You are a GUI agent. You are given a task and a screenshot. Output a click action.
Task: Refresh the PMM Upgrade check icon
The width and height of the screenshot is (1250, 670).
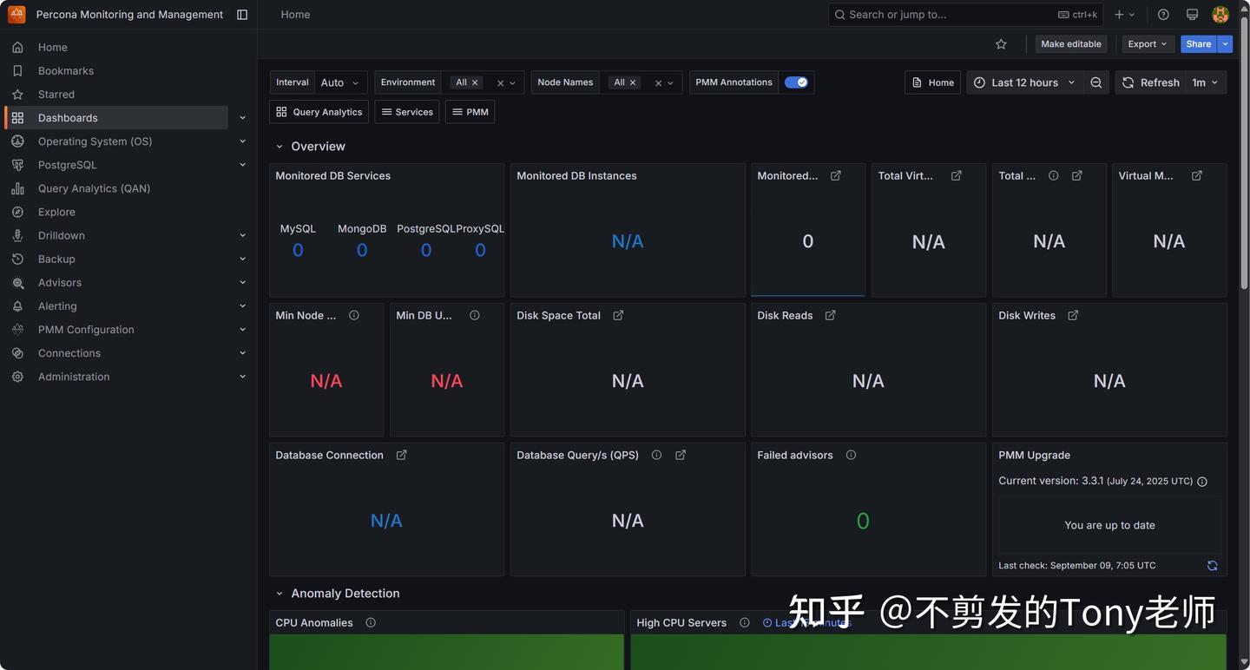coord(1212,566)
